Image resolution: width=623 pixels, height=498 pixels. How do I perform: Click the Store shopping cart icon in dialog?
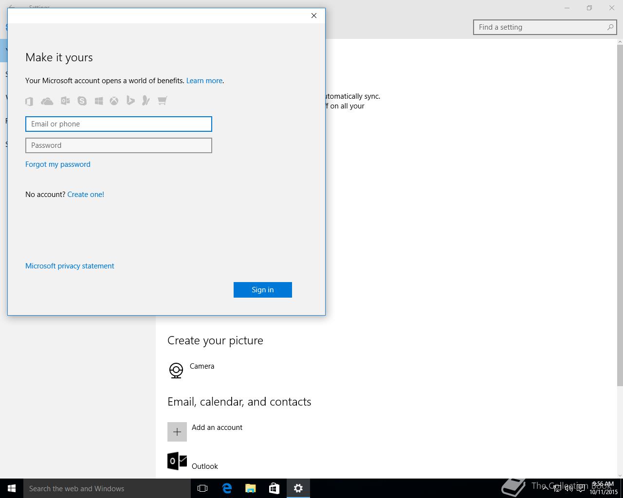coord(162,101)
